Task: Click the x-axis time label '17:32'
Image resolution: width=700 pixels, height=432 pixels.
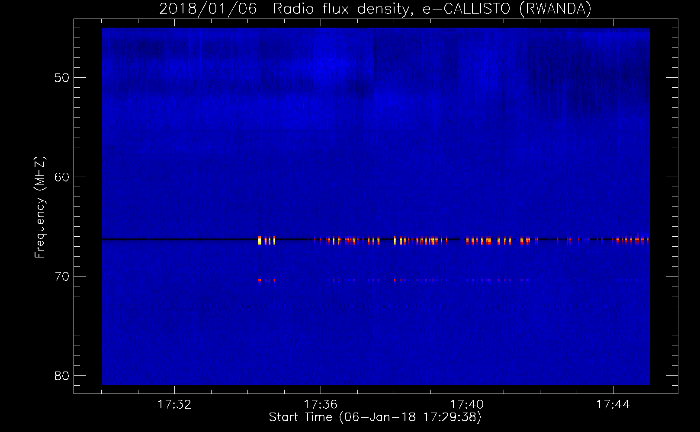Action: click(174, 405)
